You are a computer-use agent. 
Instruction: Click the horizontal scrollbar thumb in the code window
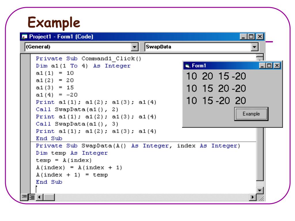[x=49, y=197]
